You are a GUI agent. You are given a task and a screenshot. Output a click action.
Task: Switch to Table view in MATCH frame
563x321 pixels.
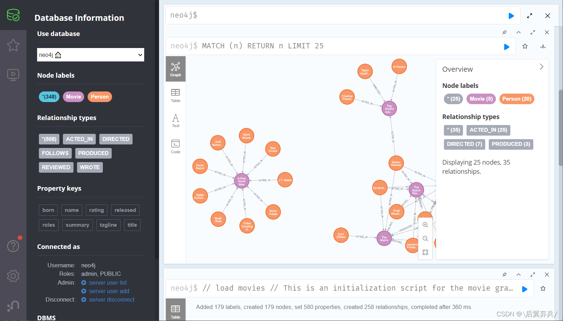coord(176,95)
